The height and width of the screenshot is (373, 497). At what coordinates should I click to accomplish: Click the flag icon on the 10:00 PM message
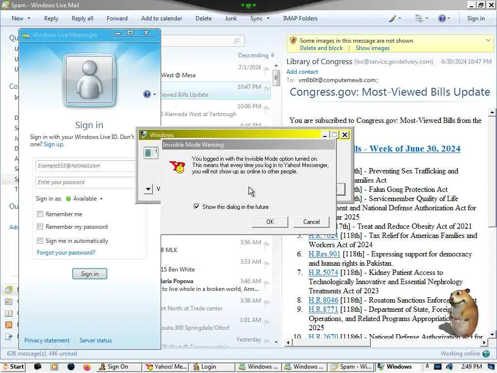[266, 108]
